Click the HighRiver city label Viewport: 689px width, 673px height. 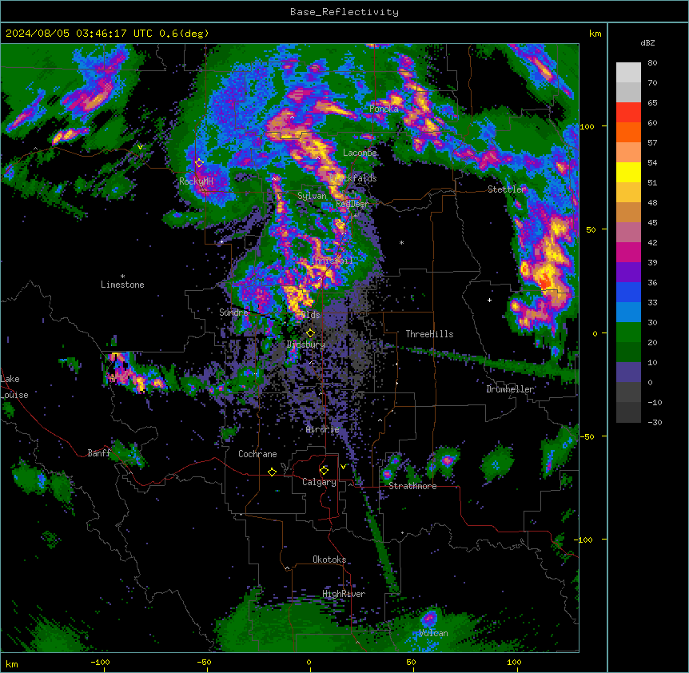coord(344,594)
